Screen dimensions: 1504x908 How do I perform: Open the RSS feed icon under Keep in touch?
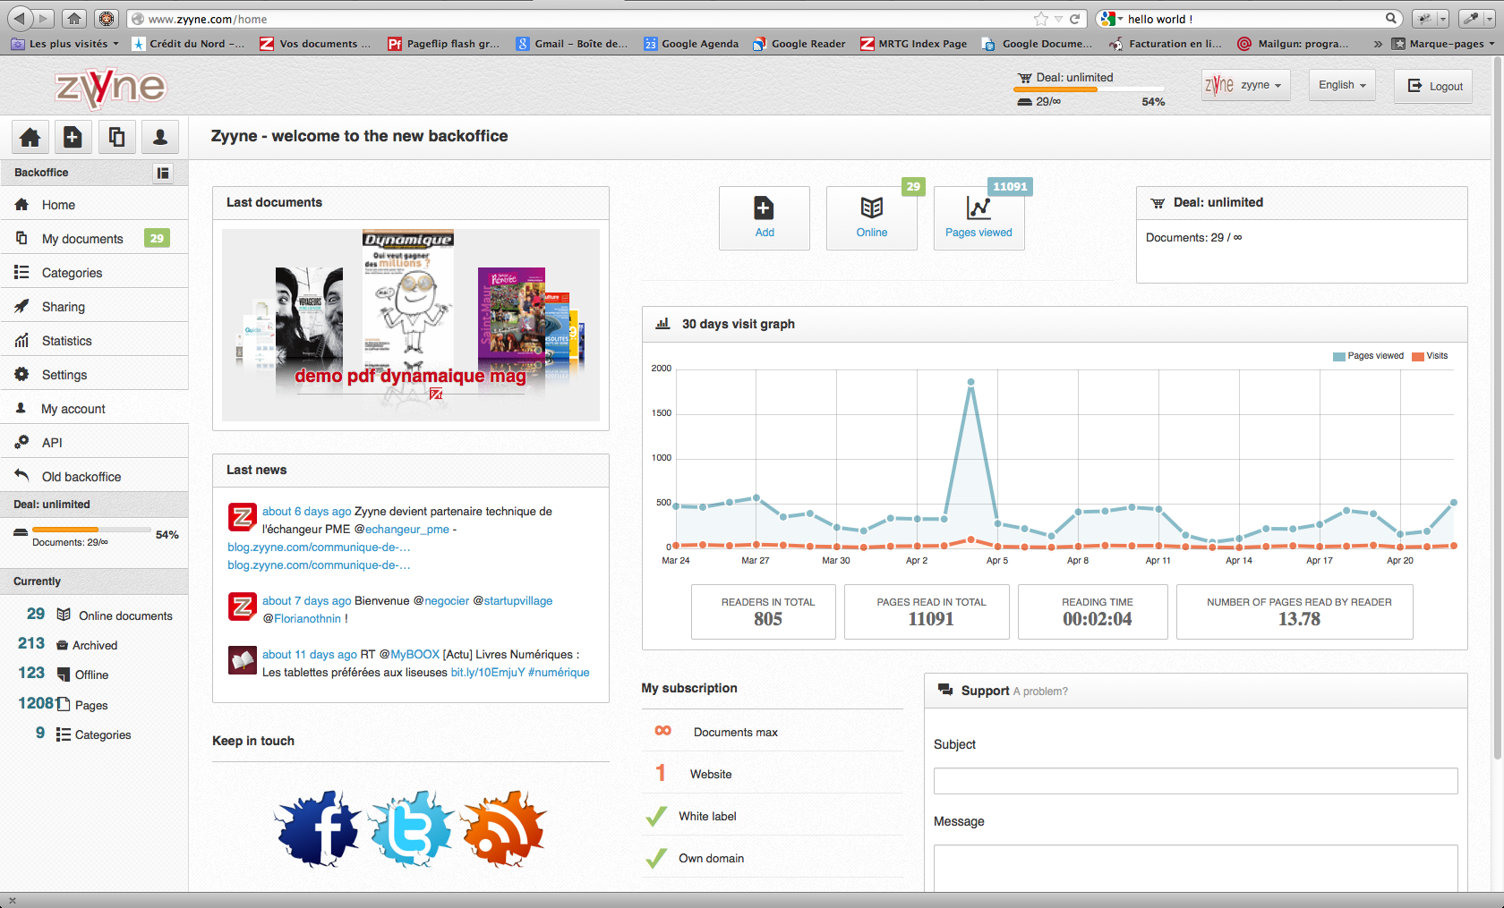[504, 828]
